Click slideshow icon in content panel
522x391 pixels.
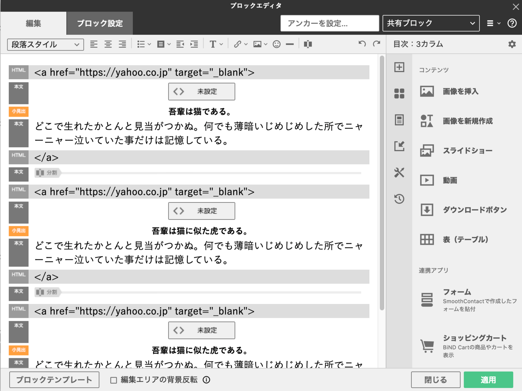pos(427,150)
